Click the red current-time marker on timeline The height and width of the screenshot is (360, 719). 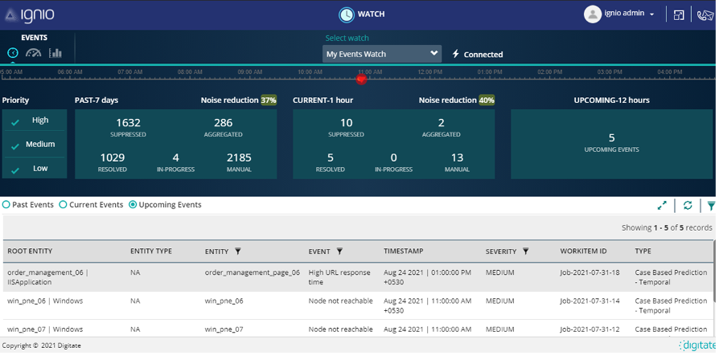click(361, 79)
